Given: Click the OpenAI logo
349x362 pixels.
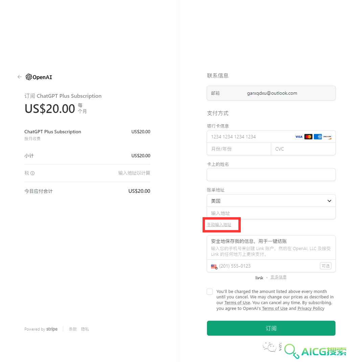Looking at the screenshot, I should tap(39, 77).
